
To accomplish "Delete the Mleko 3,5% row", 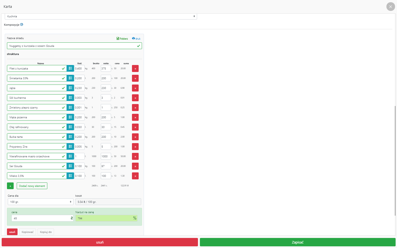I will click(x=135, y=176).
